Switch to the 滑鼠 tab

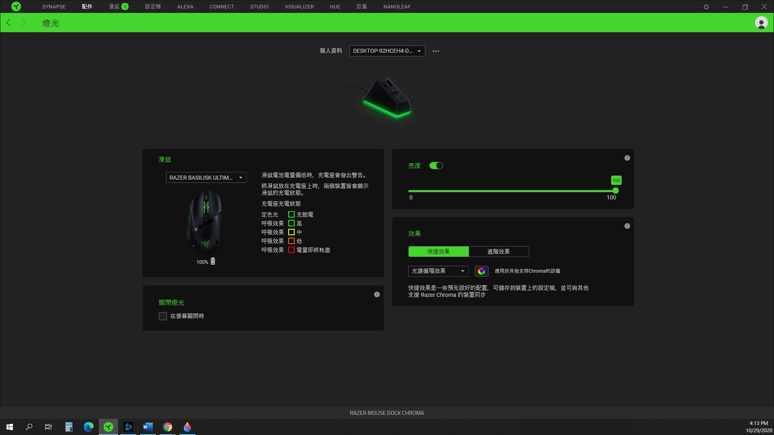[114, 6]
